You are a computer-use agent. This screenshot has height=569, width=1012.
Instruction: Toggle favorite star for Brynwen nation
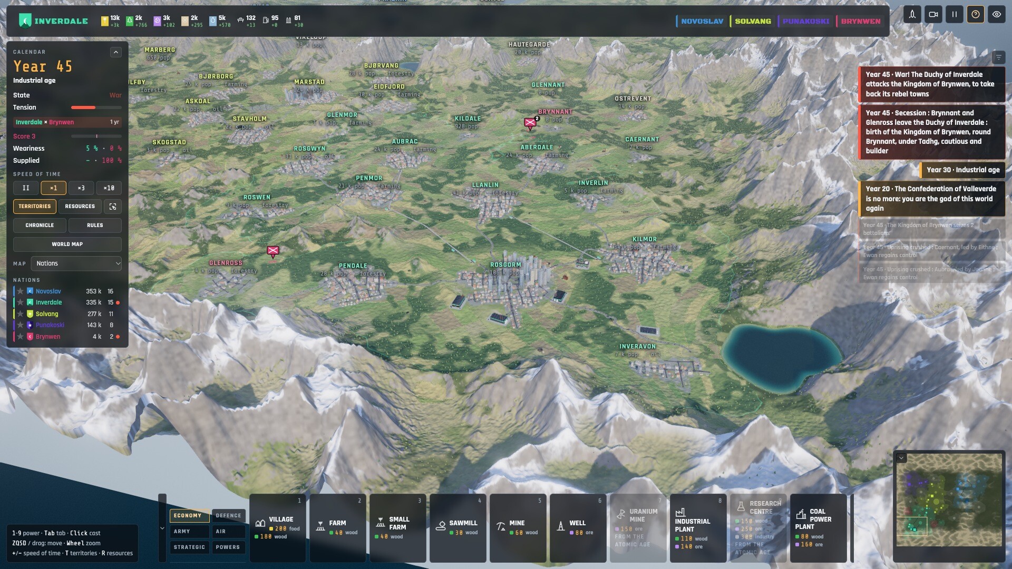[x=20, y=337]
